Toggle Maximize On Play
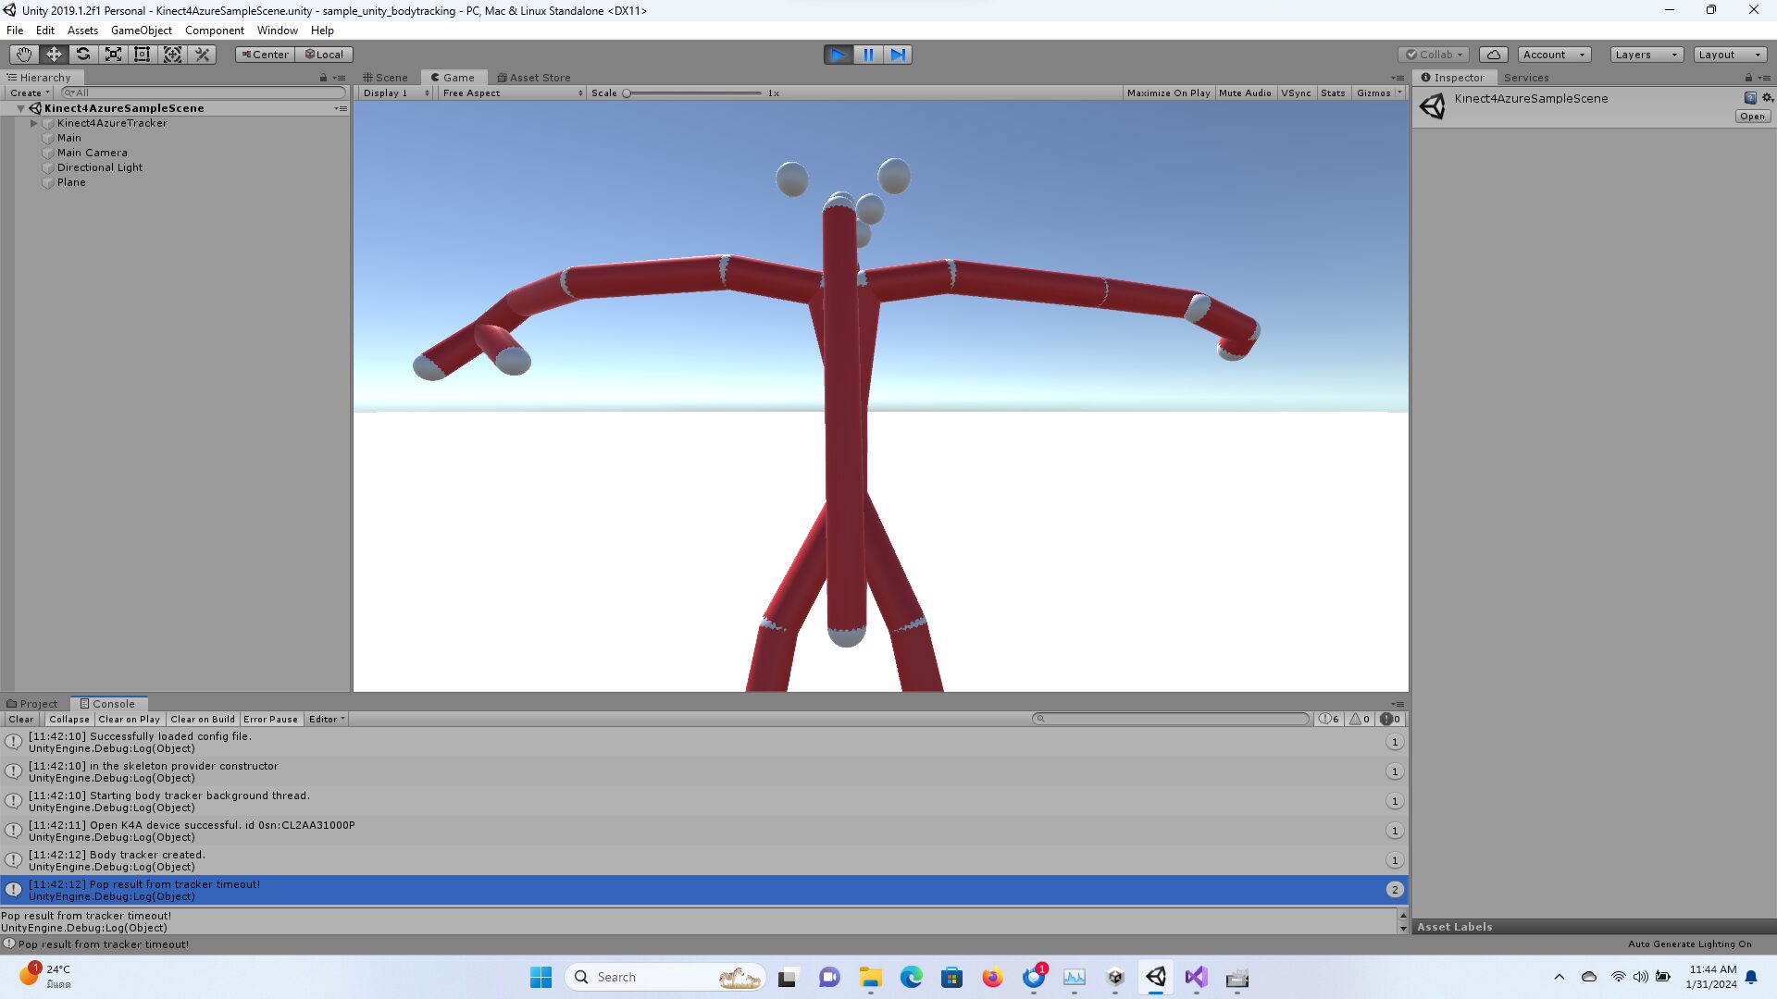This screenshot has width=1777, height=999. [1168, 92]
